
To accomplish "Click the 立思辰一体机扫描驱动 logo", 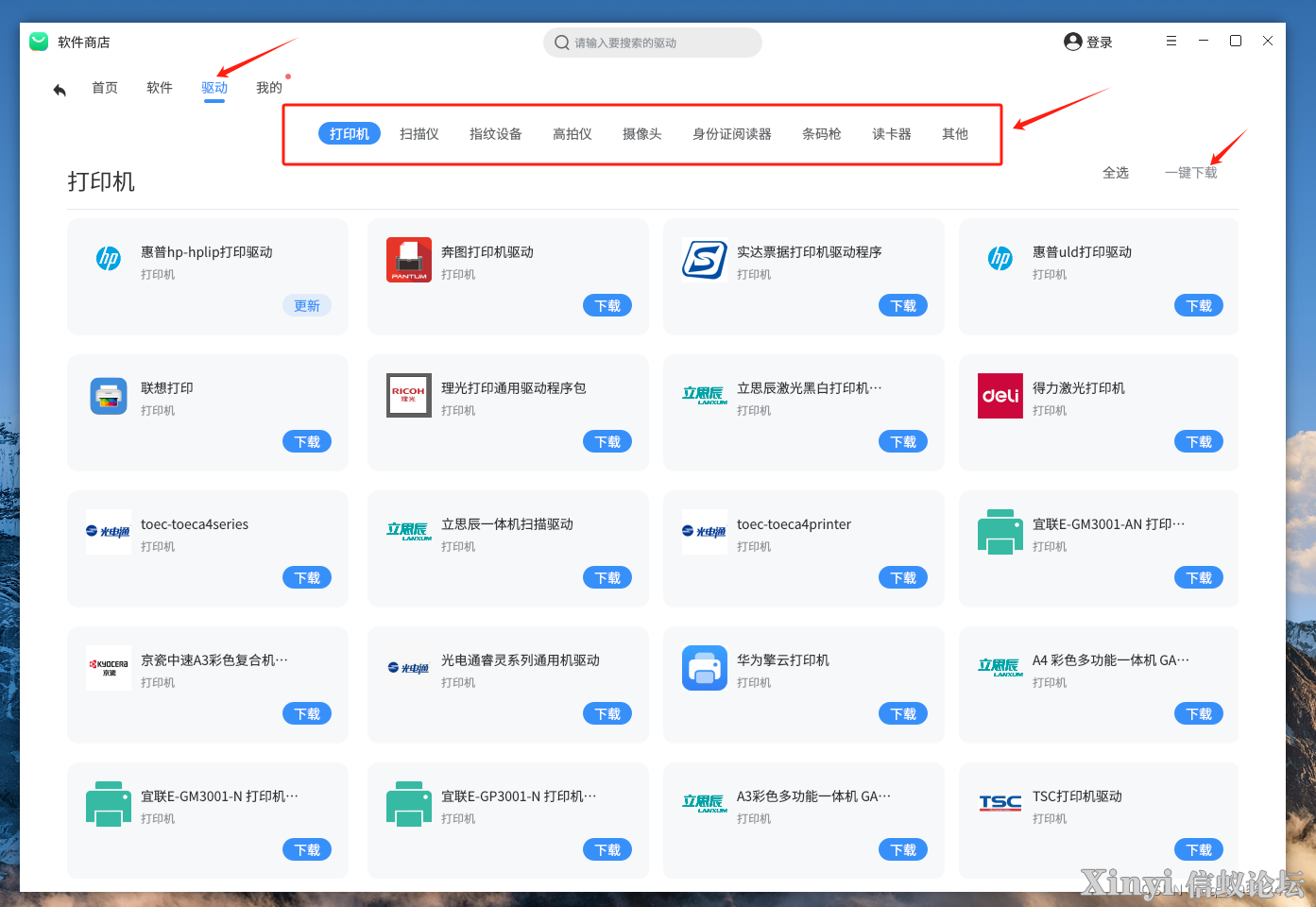I will coord(409,531).
